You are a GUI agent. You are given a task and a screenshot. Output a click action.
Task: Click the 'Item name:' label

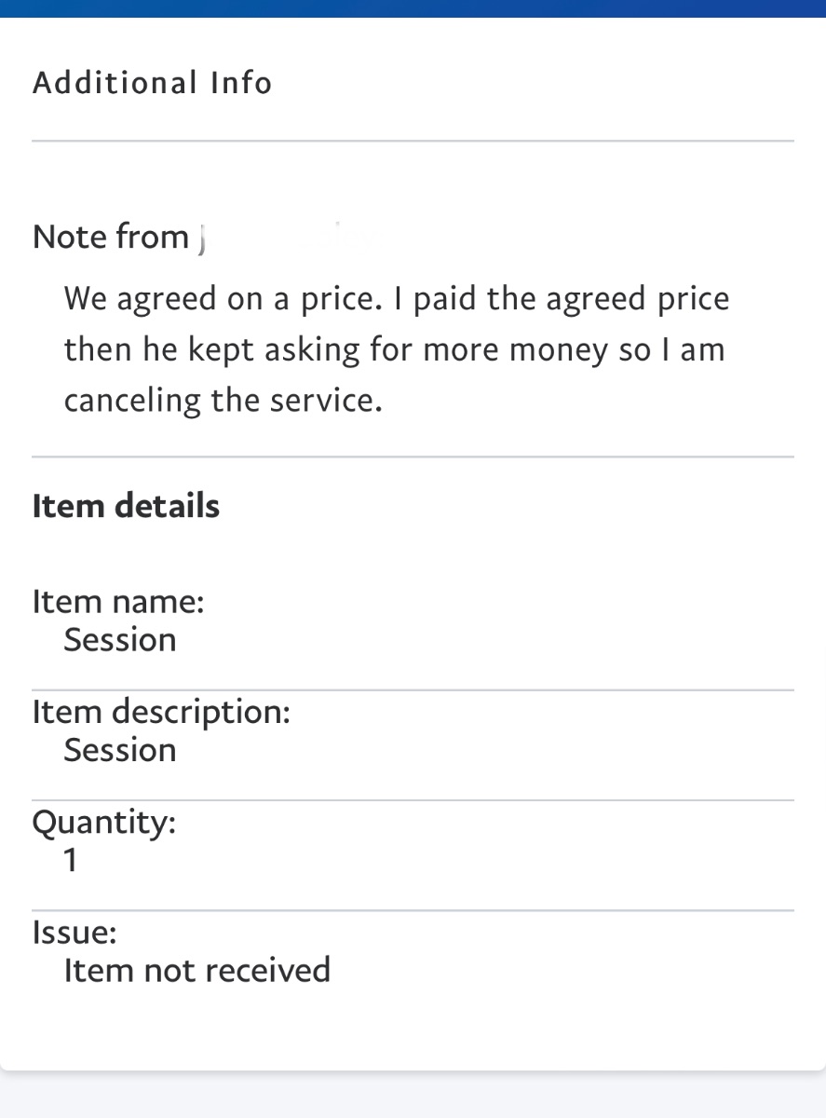point(118,601)
